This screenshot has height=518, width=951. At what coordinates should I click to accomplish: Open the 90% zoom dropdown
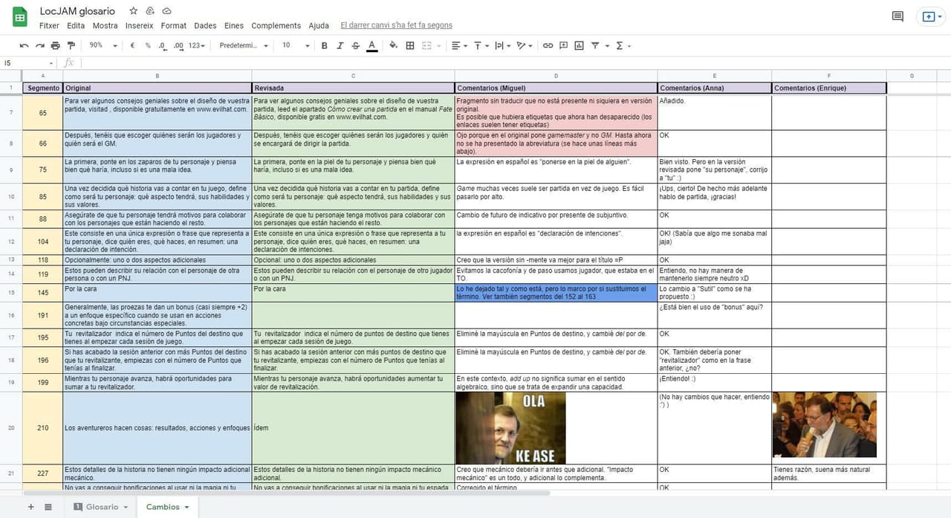tap(103, 45)
